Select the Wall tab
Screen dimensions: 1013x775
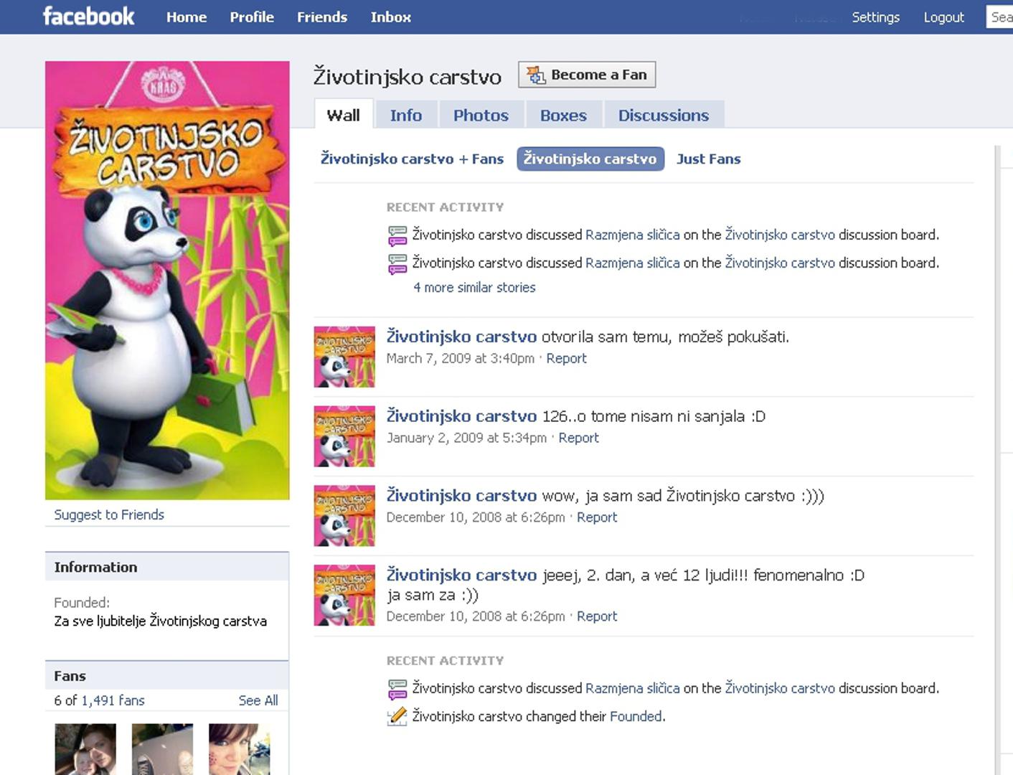click(344, 115)
